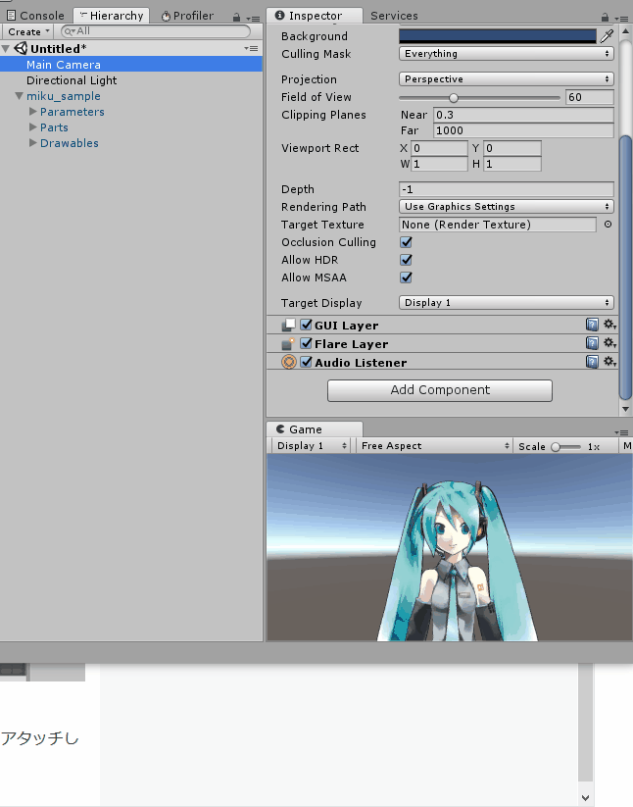
Task: Select Main Camera in the Hierarchy
Action: click(x=131, y=65)
